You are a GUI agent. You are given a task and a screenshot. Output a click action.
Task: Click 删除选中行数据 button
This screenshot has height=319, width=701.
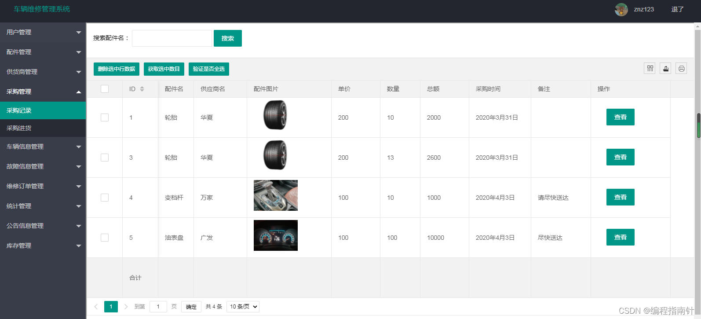click(x=117, y=69)
